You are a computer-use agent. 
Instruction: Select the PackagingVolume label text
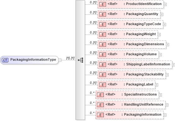pos(141,54)
